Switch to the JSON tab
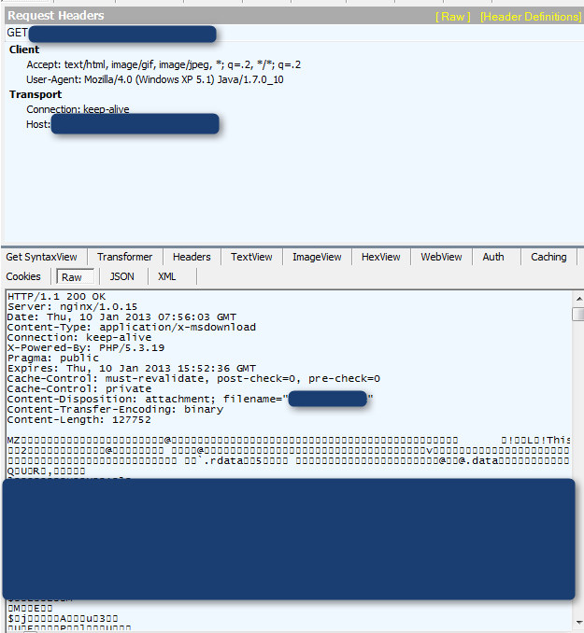Viewport: 584px width, 633px height. [121, 276]
